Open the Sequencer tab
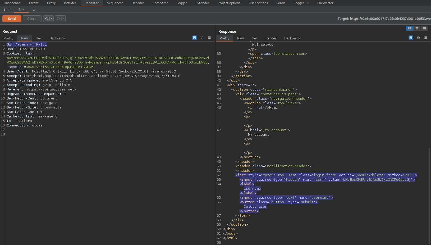The height and width of the screenshot is (245, 431). (x=115, y=3)
